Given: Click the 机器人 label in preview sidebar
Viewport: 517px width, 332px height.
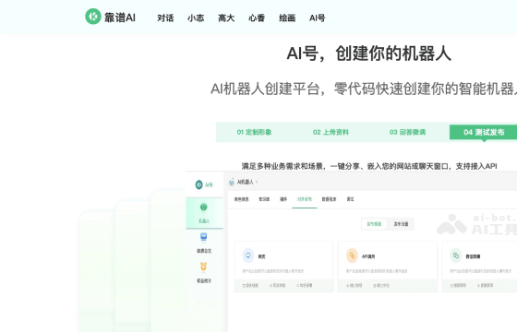Looking at the screenshot, I should (204, 221).
